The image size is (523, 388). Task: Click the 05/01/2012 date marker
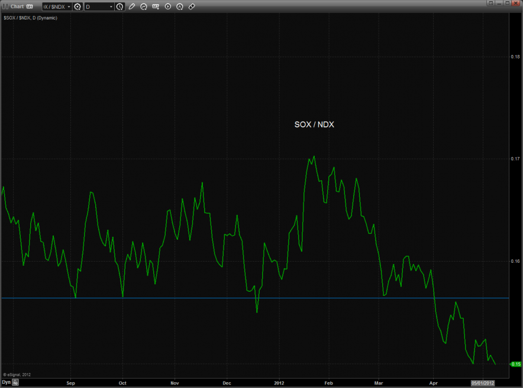click(482, 383)
